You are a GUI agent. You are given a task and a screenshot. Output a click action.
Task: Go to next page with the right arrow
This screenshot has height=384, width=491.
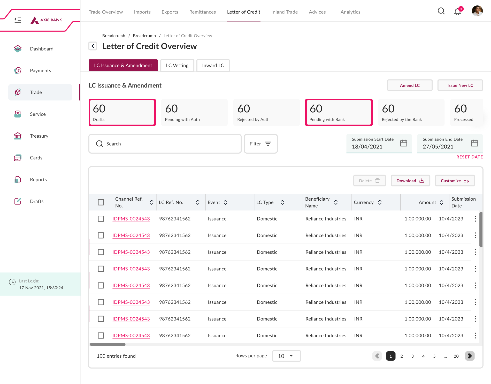coord(470,356)
